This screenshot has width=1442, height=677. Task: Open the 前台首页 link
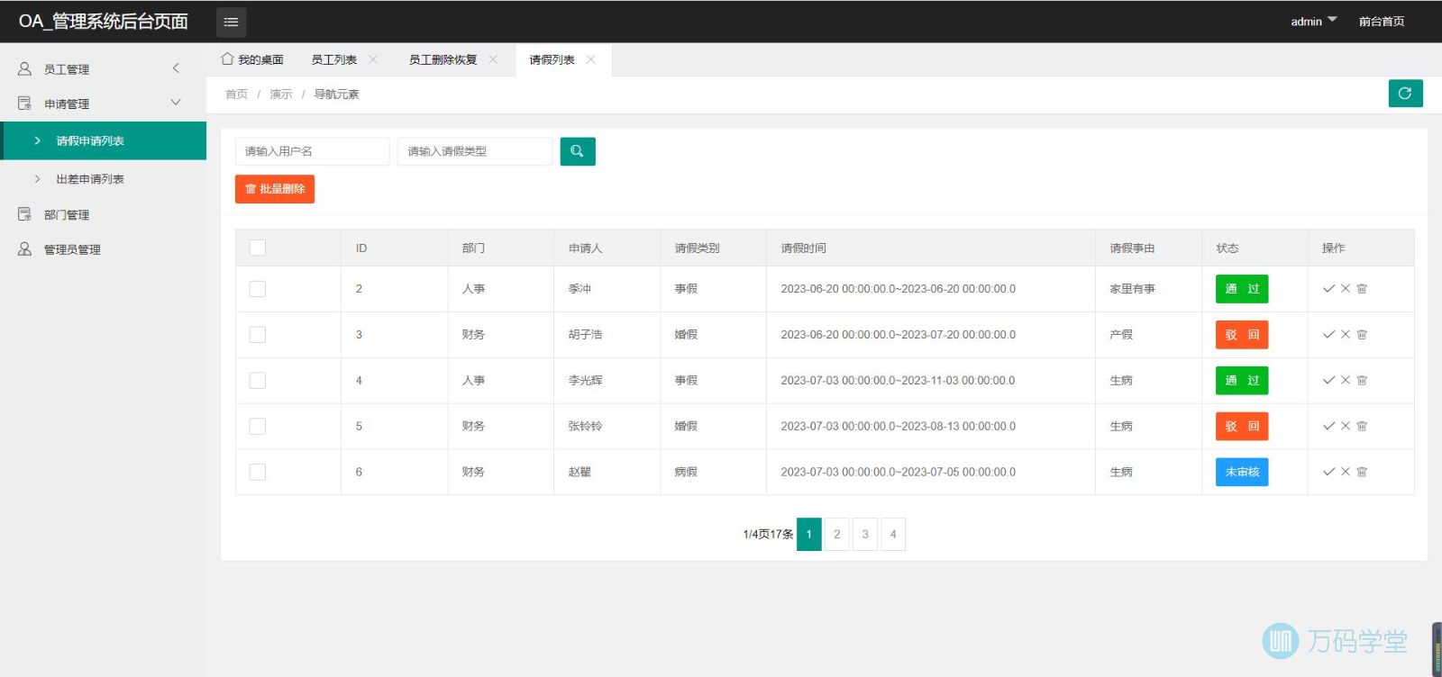click(x=1382, y=22)
